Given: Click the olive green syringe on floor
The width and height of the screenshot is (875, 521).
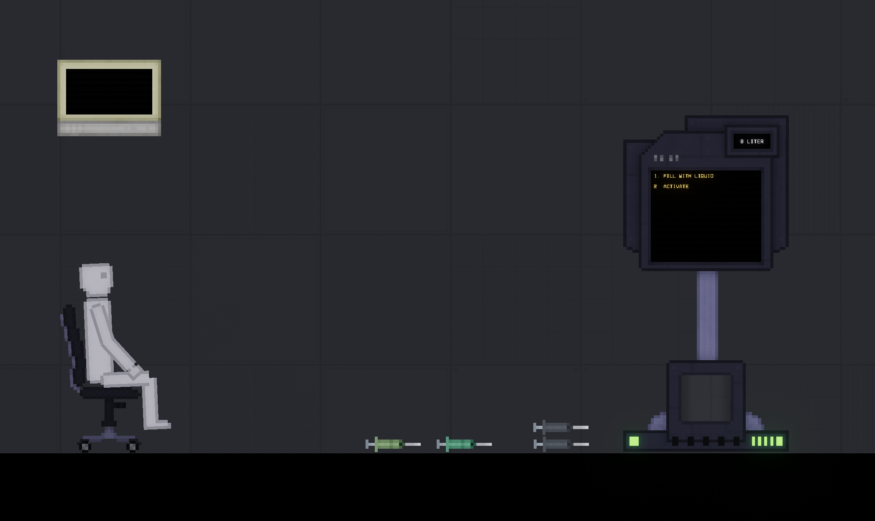Looking at the screenshot, I should 389,444.
